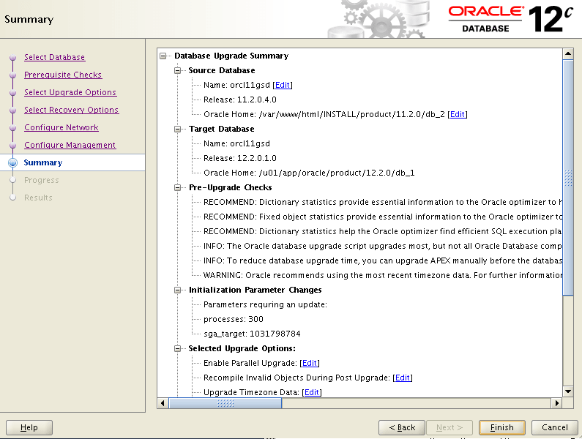Viewport: 582px width, 439px height.
Task: Select the 'Release: 11.2.0.4.0' row
Action: [240, 100]
